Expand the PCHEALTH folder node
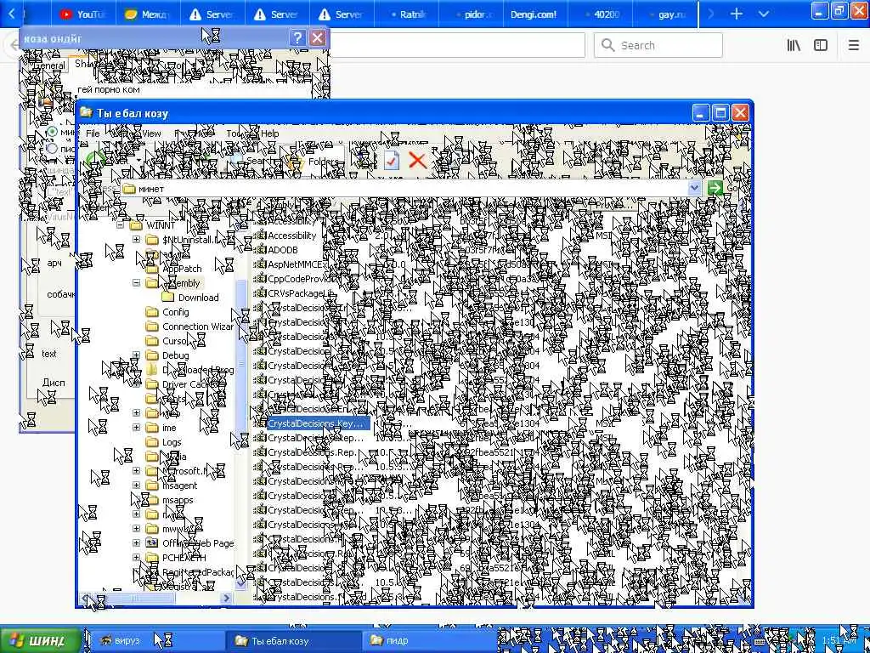Viewport: 870px width, 653px height. click(137, 558)
